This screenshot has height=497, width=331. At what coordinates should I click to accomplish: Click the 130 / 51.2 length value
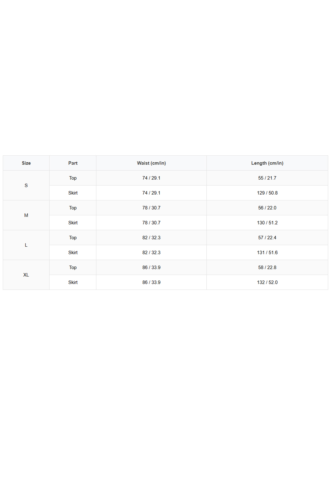267,223
